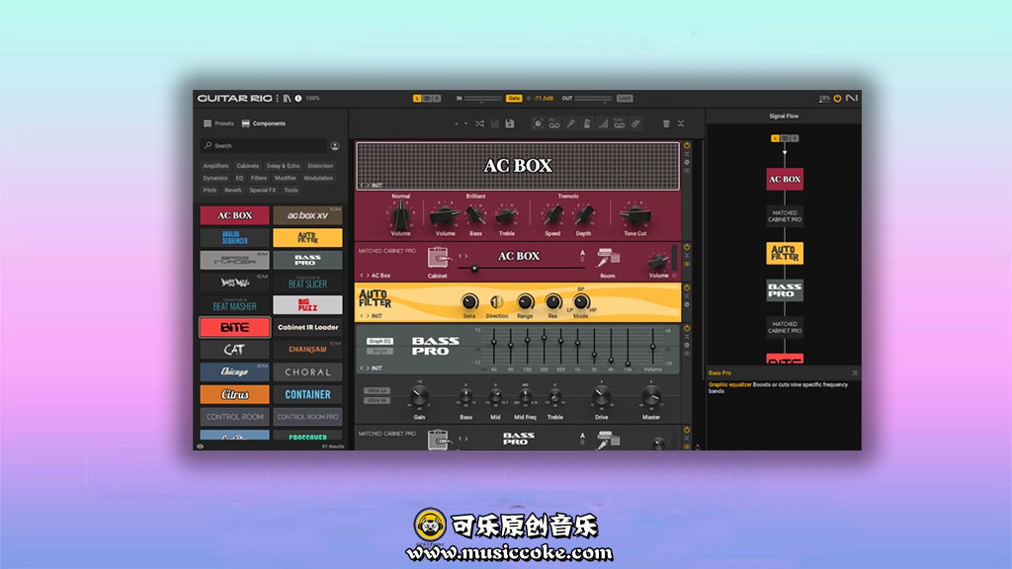1012x569 pixels.
Task: Toggle the Gate button in the header
Action: coord(514,99)
